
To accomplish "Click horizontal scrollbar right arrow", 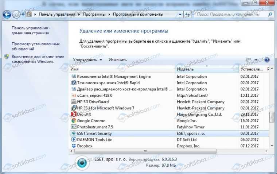I will point(266,151).
